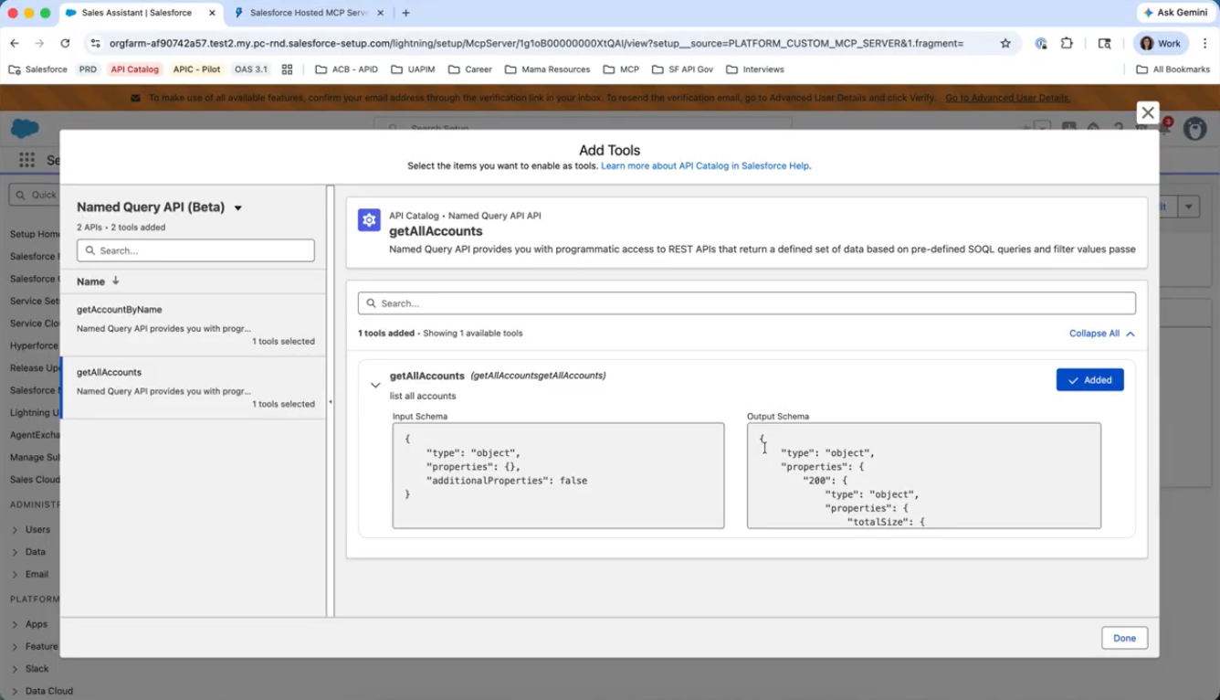
Task: Open the Mama Resources bookmark folder
Action: pos(548,69)
